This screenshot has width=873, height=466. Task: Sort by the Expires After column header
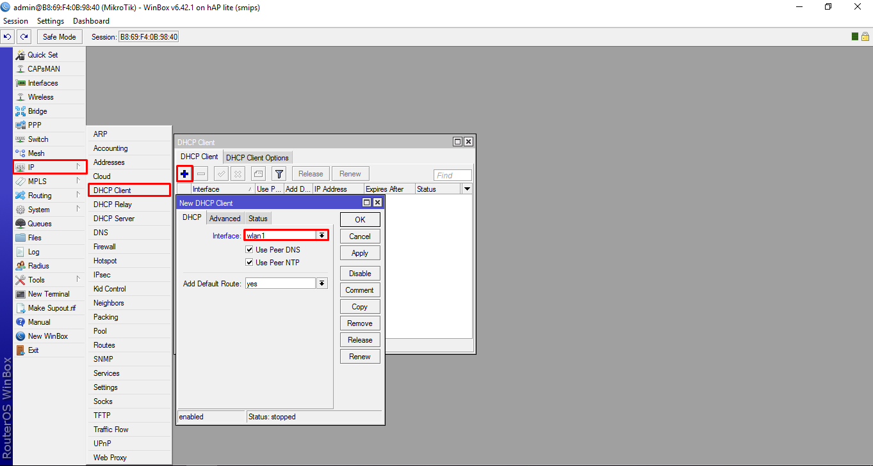click(x=389, y=189)
